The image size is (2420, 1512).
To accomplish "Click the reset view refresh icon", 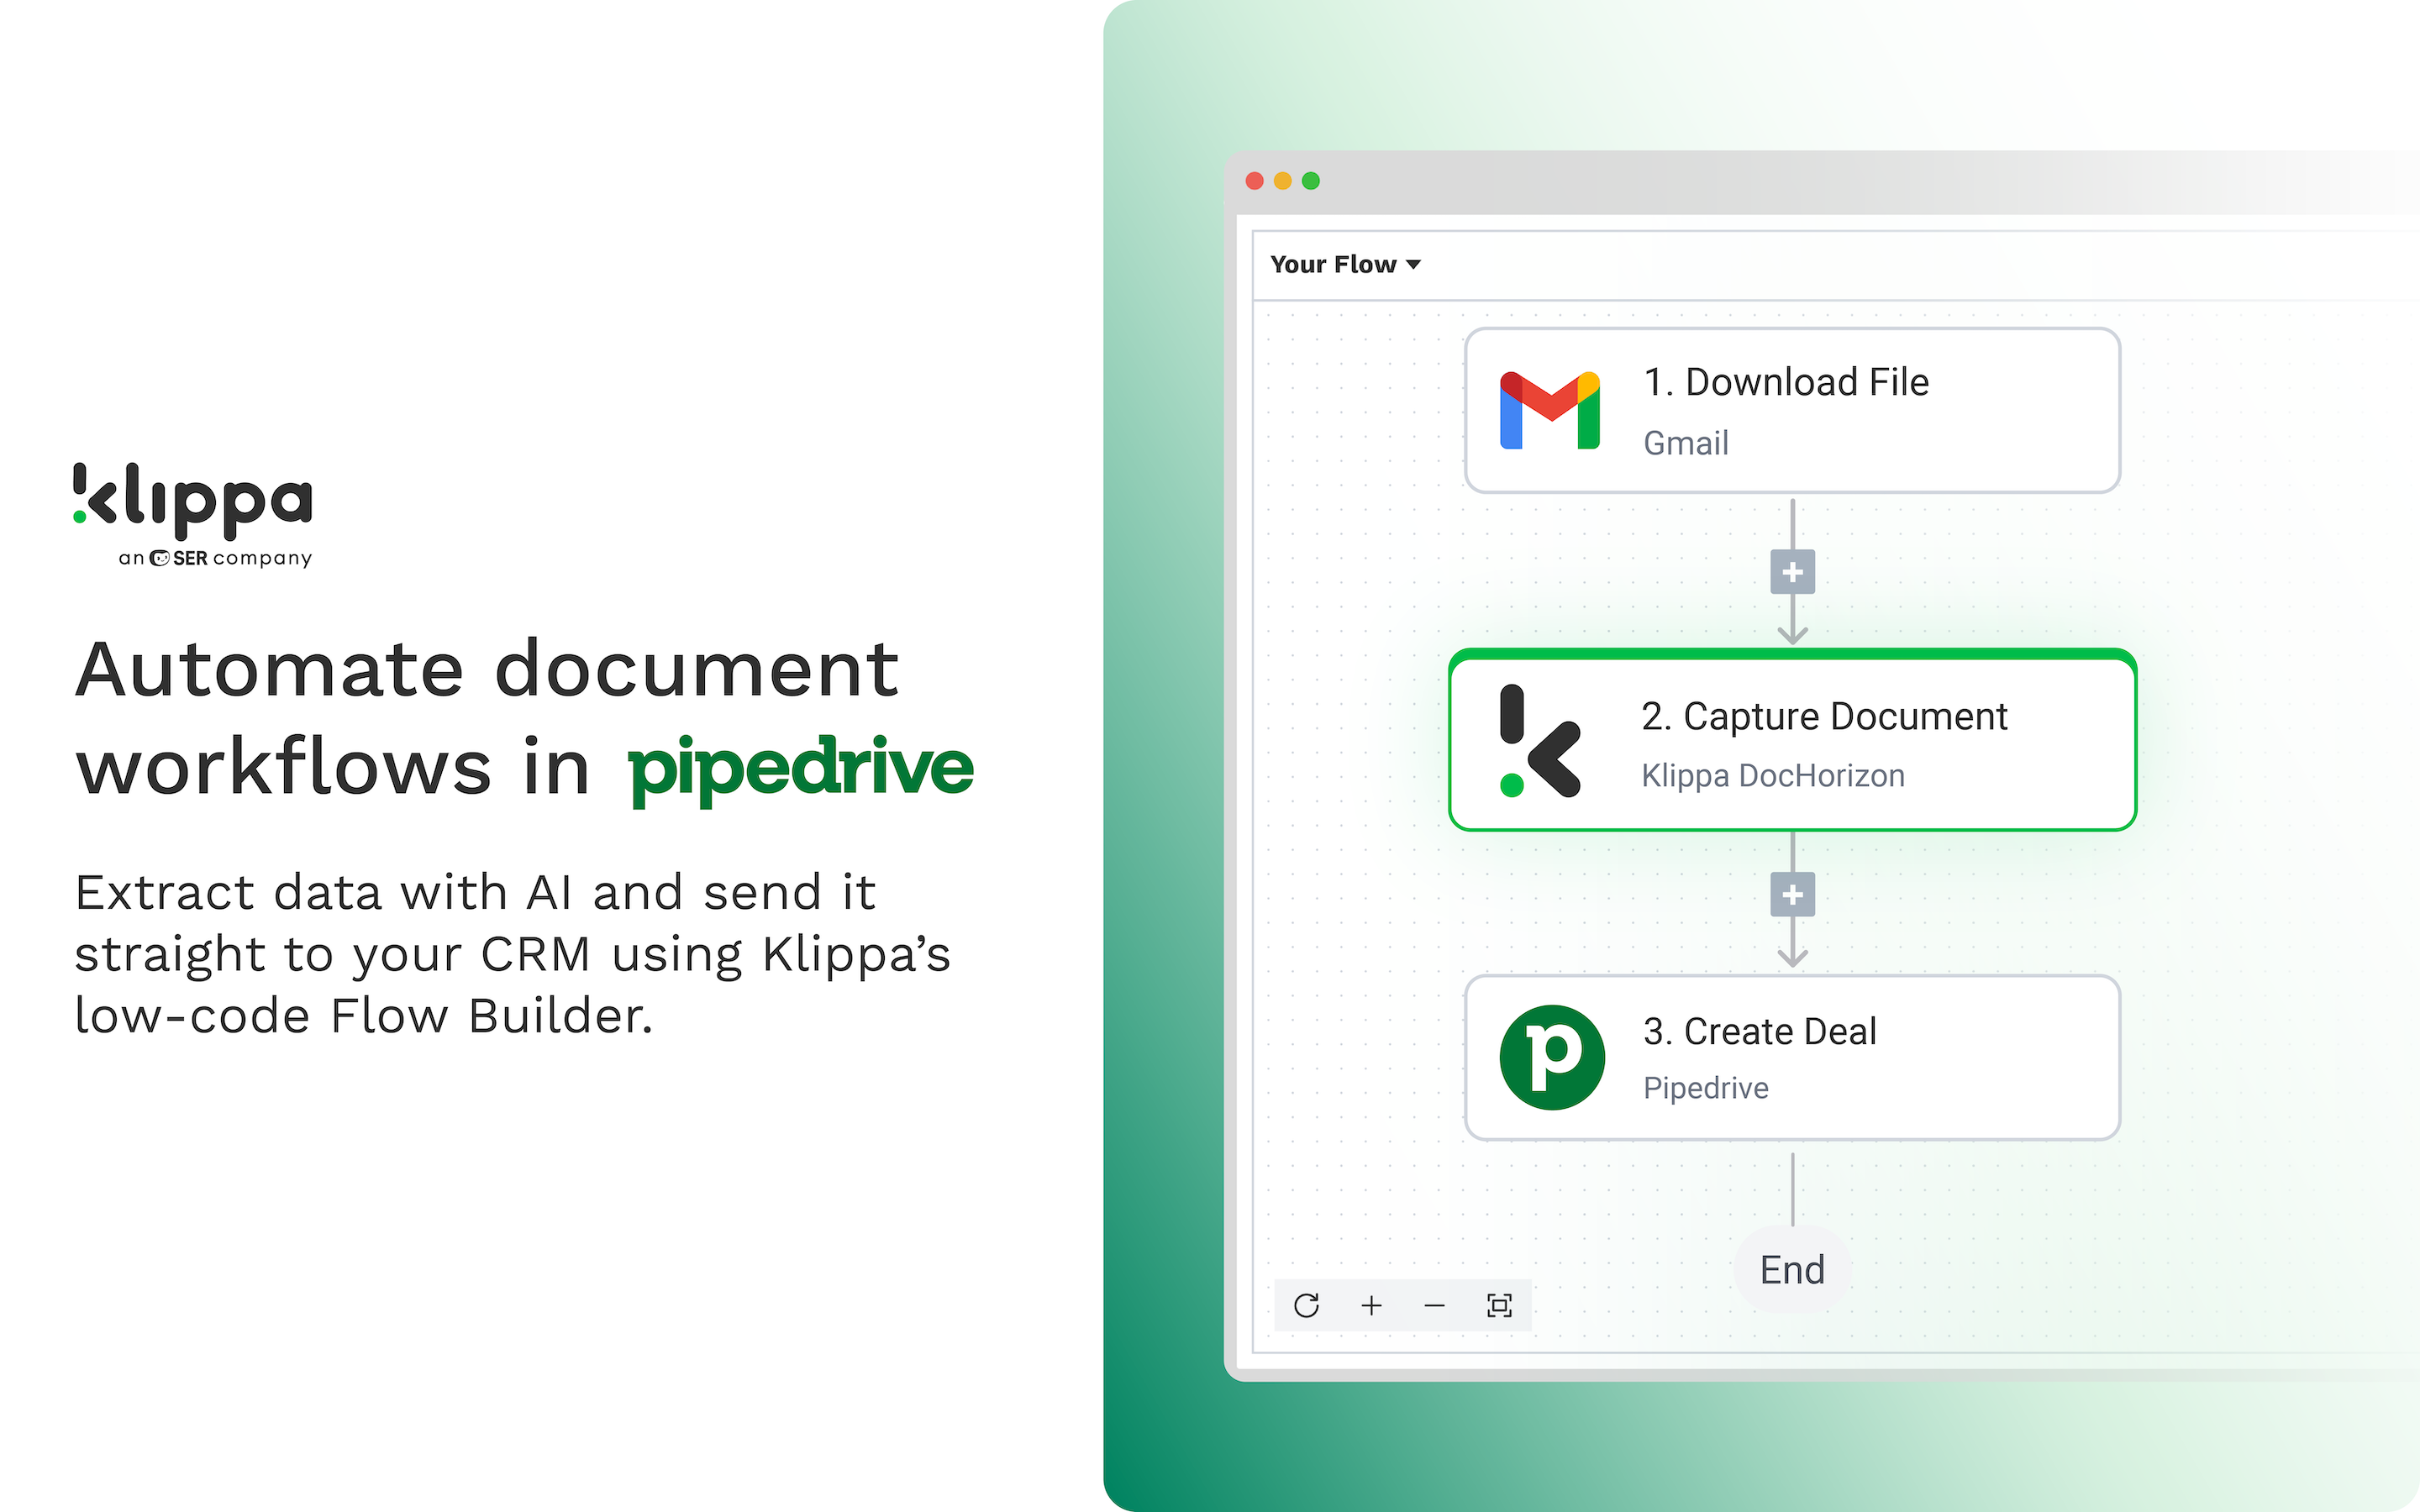I will [x=1306, y=1305].
